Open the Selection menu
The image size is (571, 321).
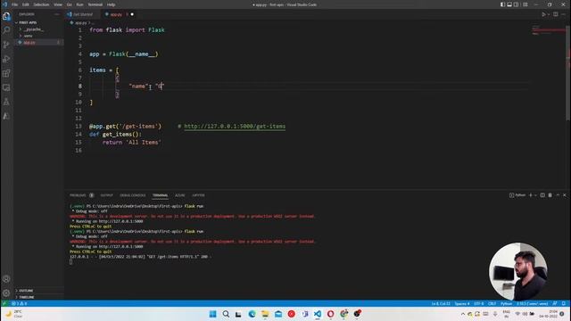41,4
